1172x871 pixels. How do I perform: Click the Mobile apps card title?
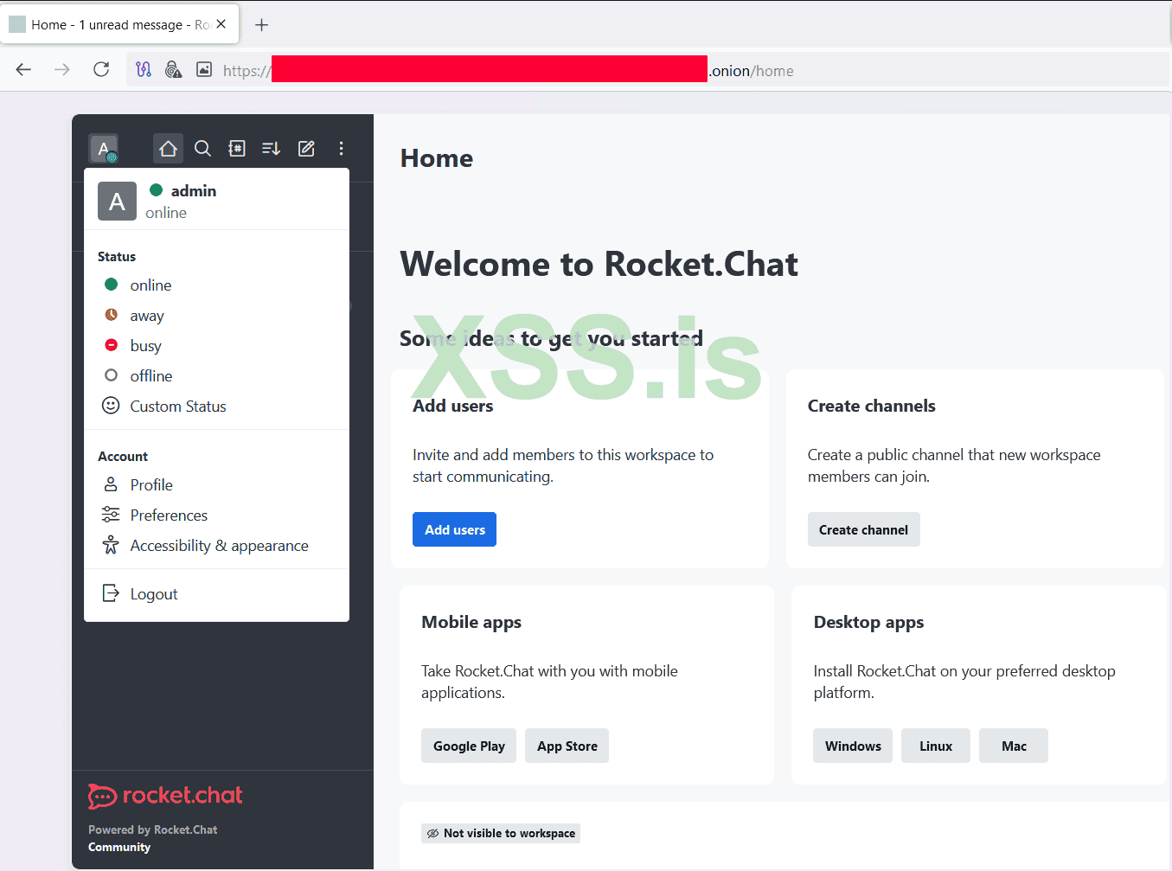coord(471,622)
